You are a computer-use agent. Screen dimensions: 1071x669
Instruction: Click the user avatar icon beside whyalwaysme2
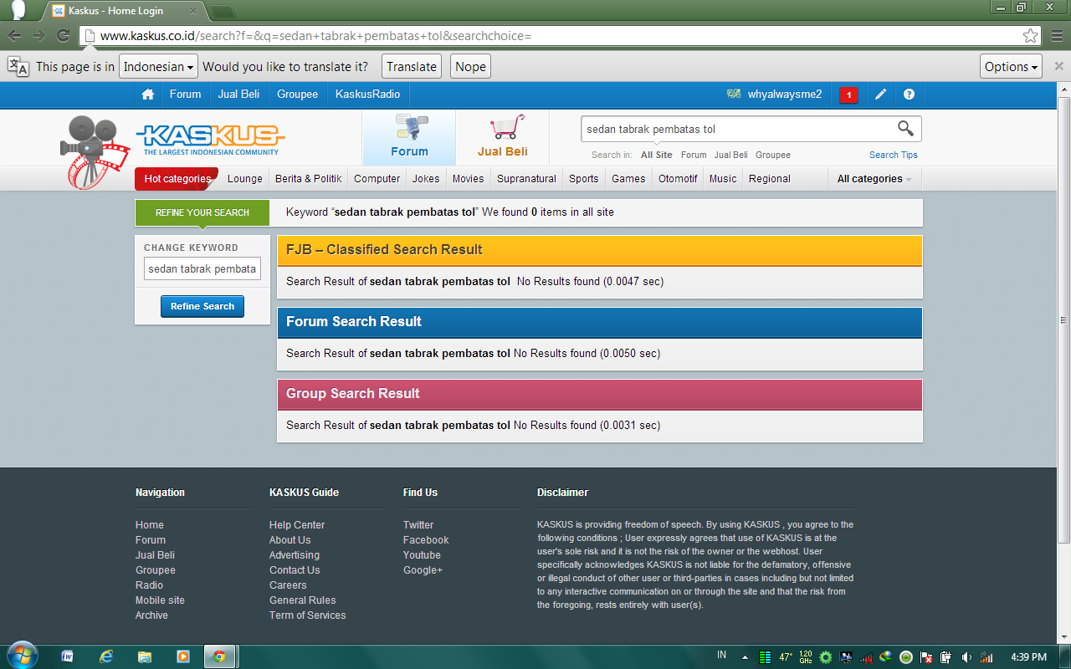point(734,94)
